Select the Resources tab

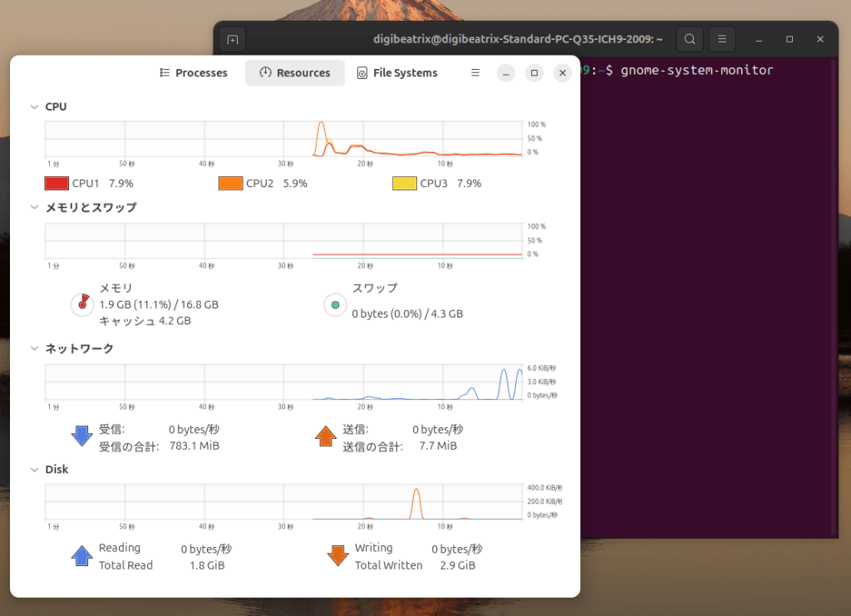pos(295,72)
